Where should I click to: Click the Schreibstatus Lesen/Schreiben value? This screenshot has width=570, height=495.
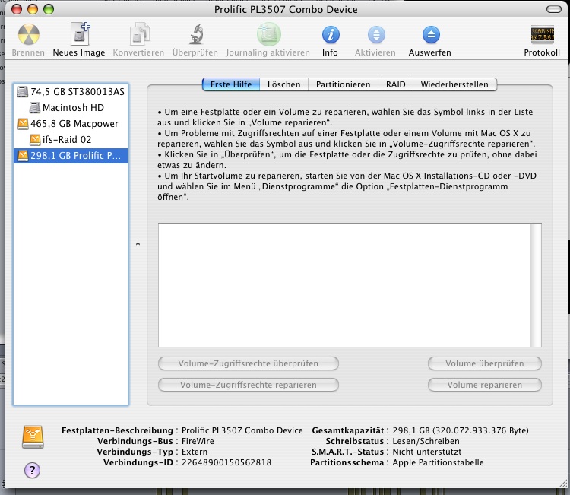pos(426,441)
